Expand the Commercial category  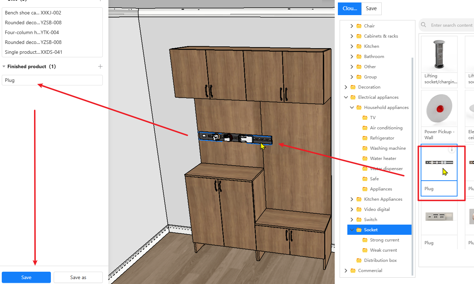pyautogui.click(x=346, y=271)
